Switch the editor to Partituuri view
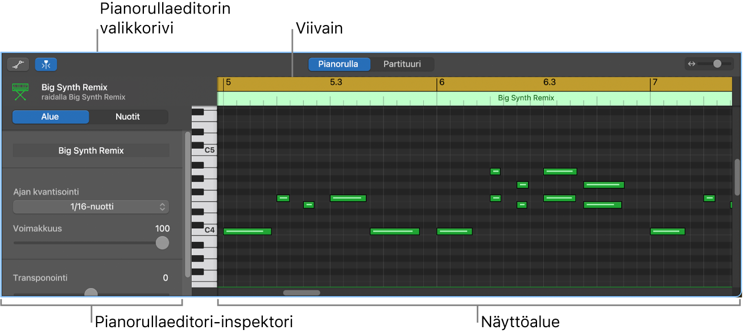The image size is (743, 334). [402, 64]
